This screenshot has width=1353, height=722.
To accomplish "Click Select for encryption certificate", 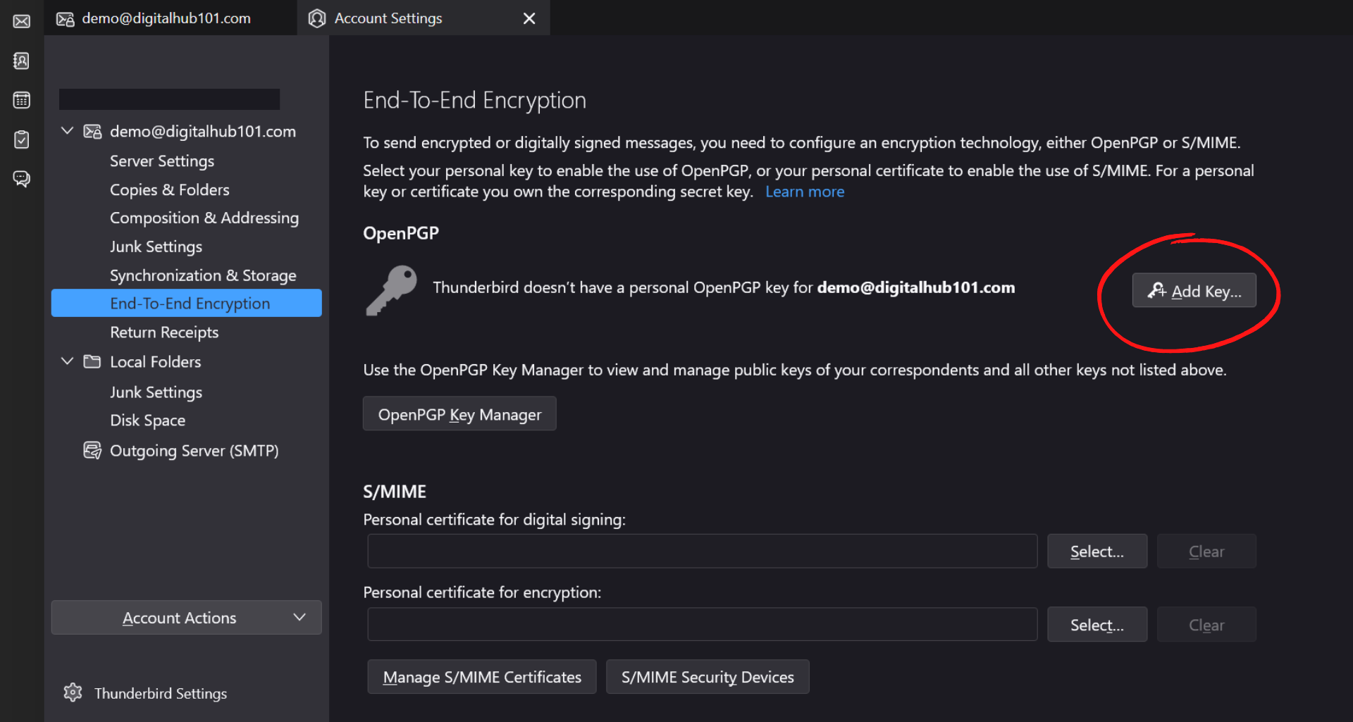I will 1097,625.
